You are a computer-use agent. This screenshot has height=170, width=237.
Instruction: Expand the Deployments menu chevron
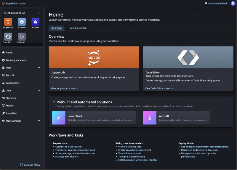coord(39,121)
